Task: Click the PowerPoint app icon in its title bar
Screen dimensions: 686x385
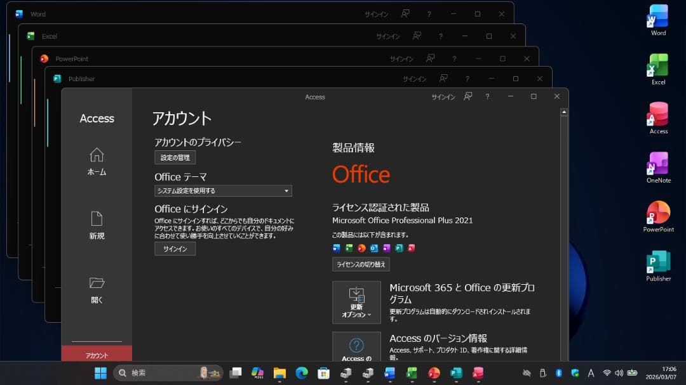Action: (x=44, y=58)
